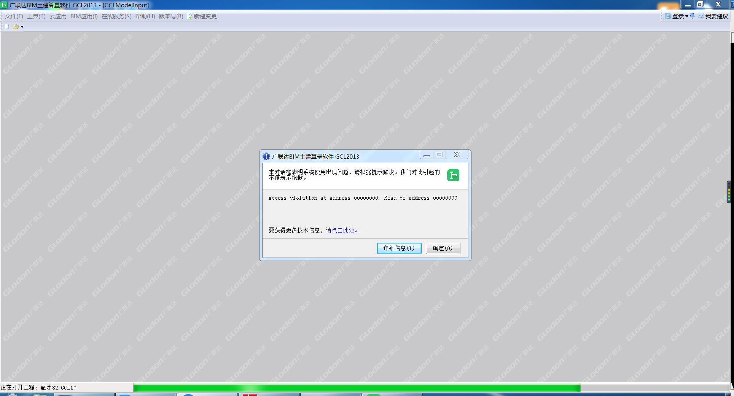Viewport: 734px width, 396px height.
Task: Minimize the main GCL2013 window
Action: [x=688, y=5]
